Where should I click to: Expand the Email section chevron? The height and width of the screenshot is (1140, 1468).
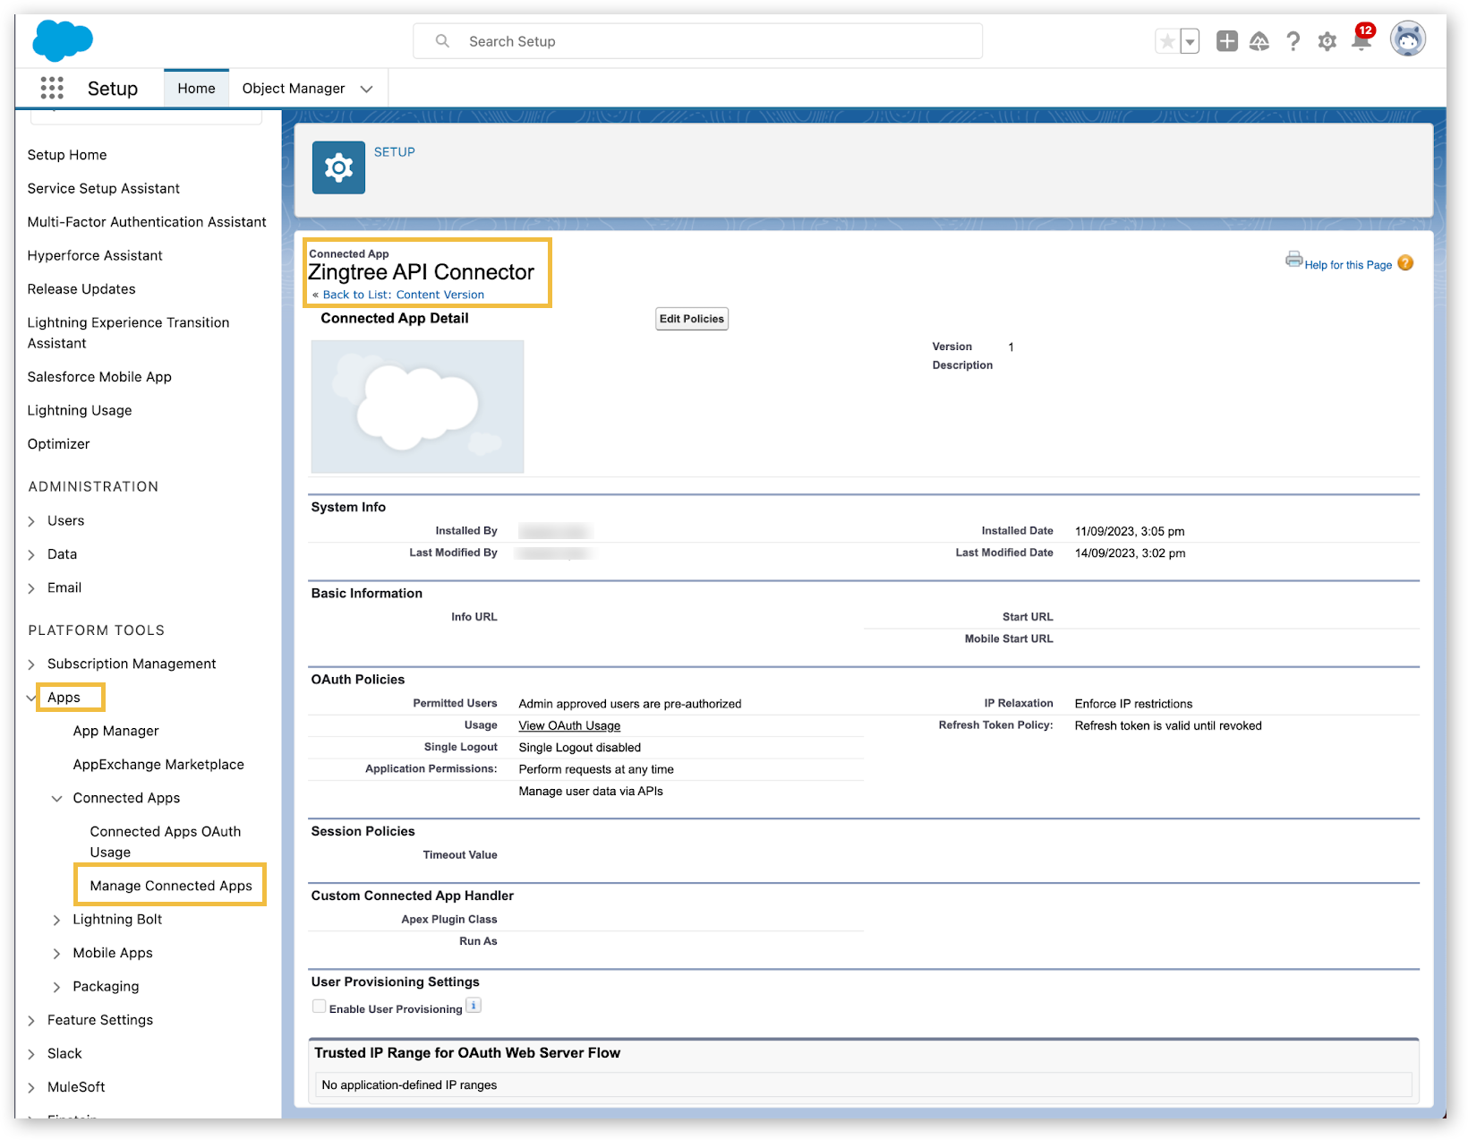[31, 588]
